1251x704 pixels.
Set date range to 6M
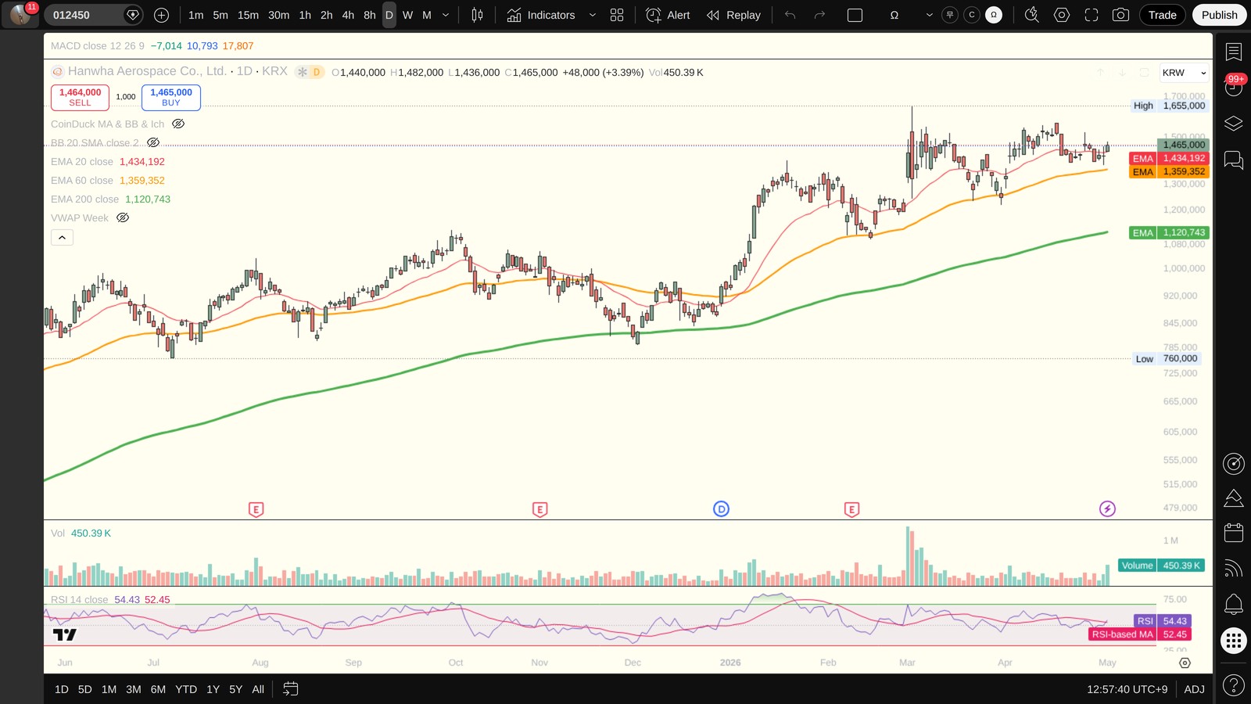coord(158,689)
